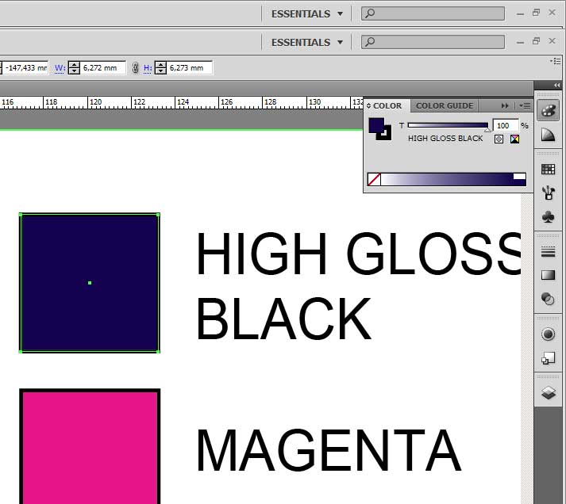This screenshot has width=566, height=504.
Task: Click the field showing -147,433 mm
Action: (x=25, y=67)
